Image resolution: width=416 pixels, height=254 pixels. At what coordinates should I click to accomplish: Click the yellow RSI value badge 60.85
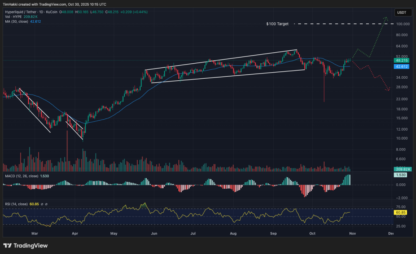point(401,212)
